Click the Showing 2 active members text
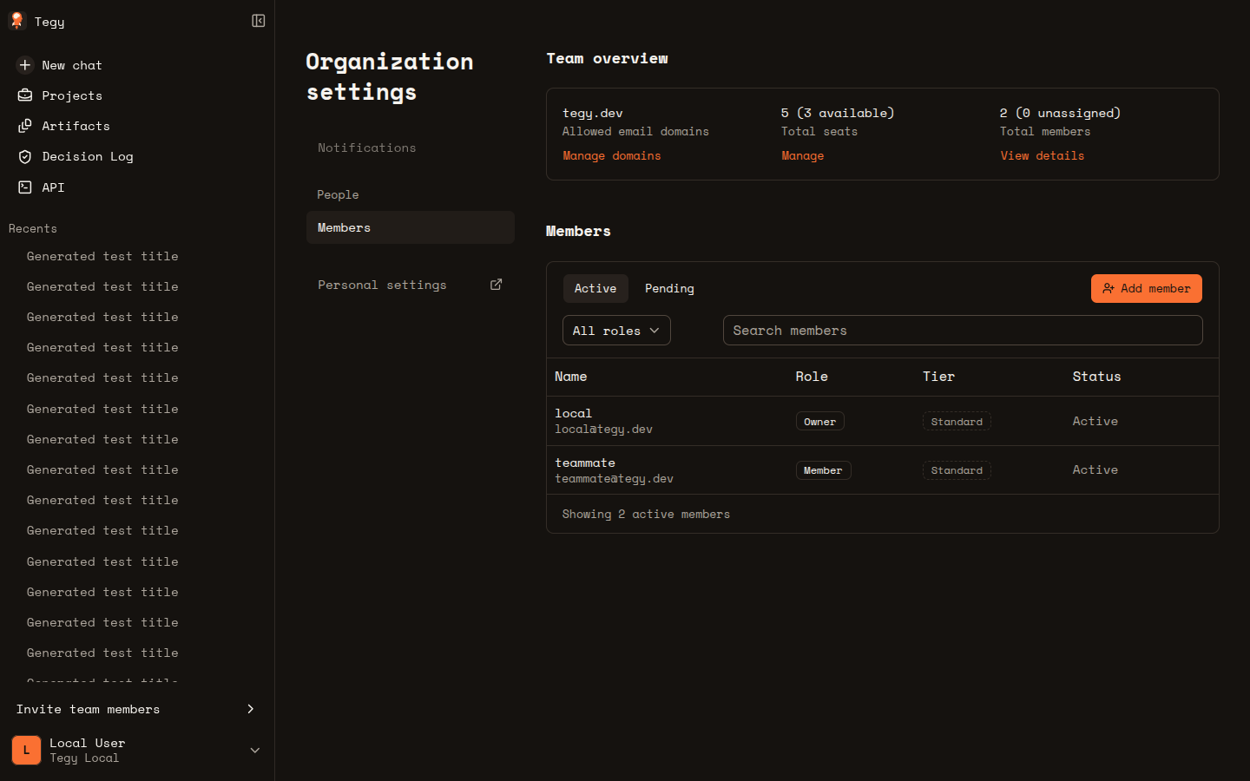 tap(646, 514)
